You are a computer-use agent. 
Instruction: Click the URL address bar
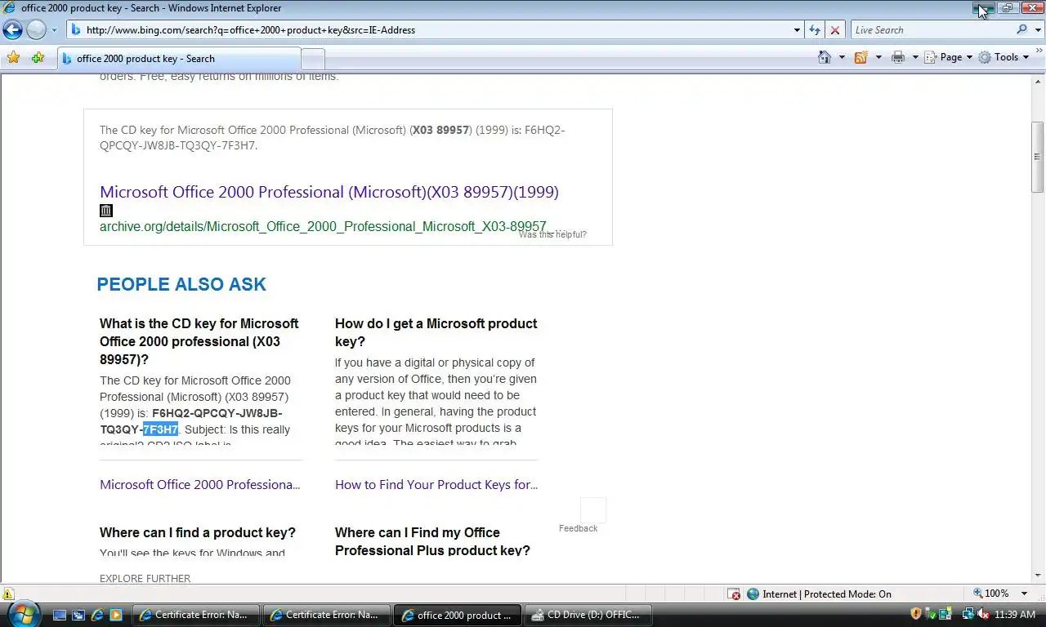click(430, 30)
